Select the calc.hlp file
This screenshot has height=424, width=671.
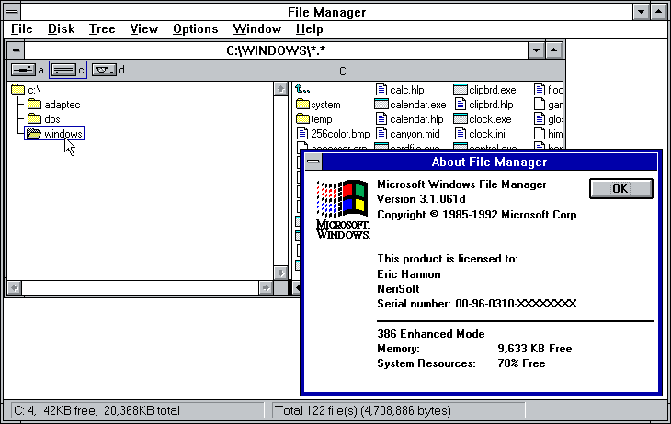[400, 90]
